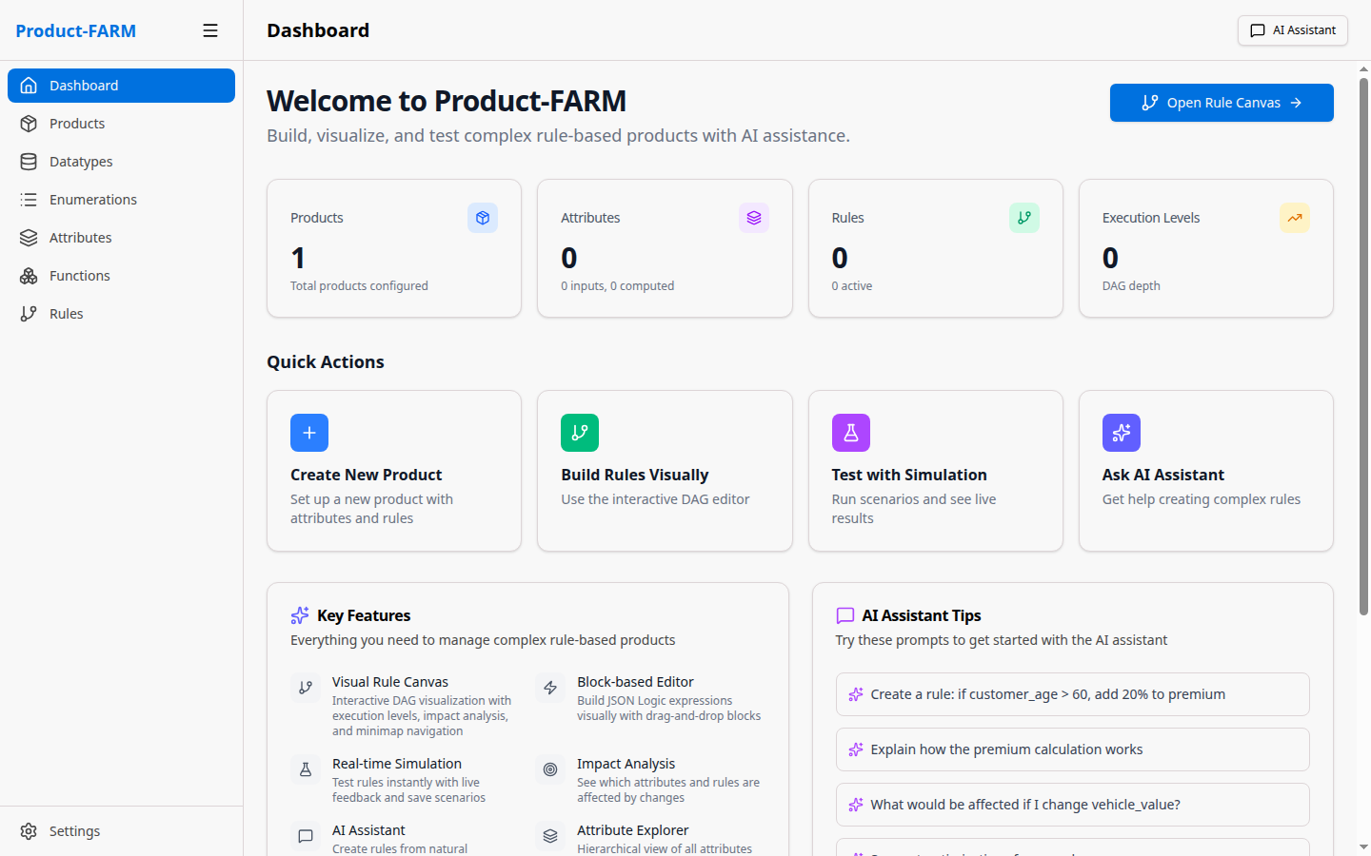Click the Products cube icon on the stats card
This screenshot has width=1371, height=856.
tap(483, 218)
